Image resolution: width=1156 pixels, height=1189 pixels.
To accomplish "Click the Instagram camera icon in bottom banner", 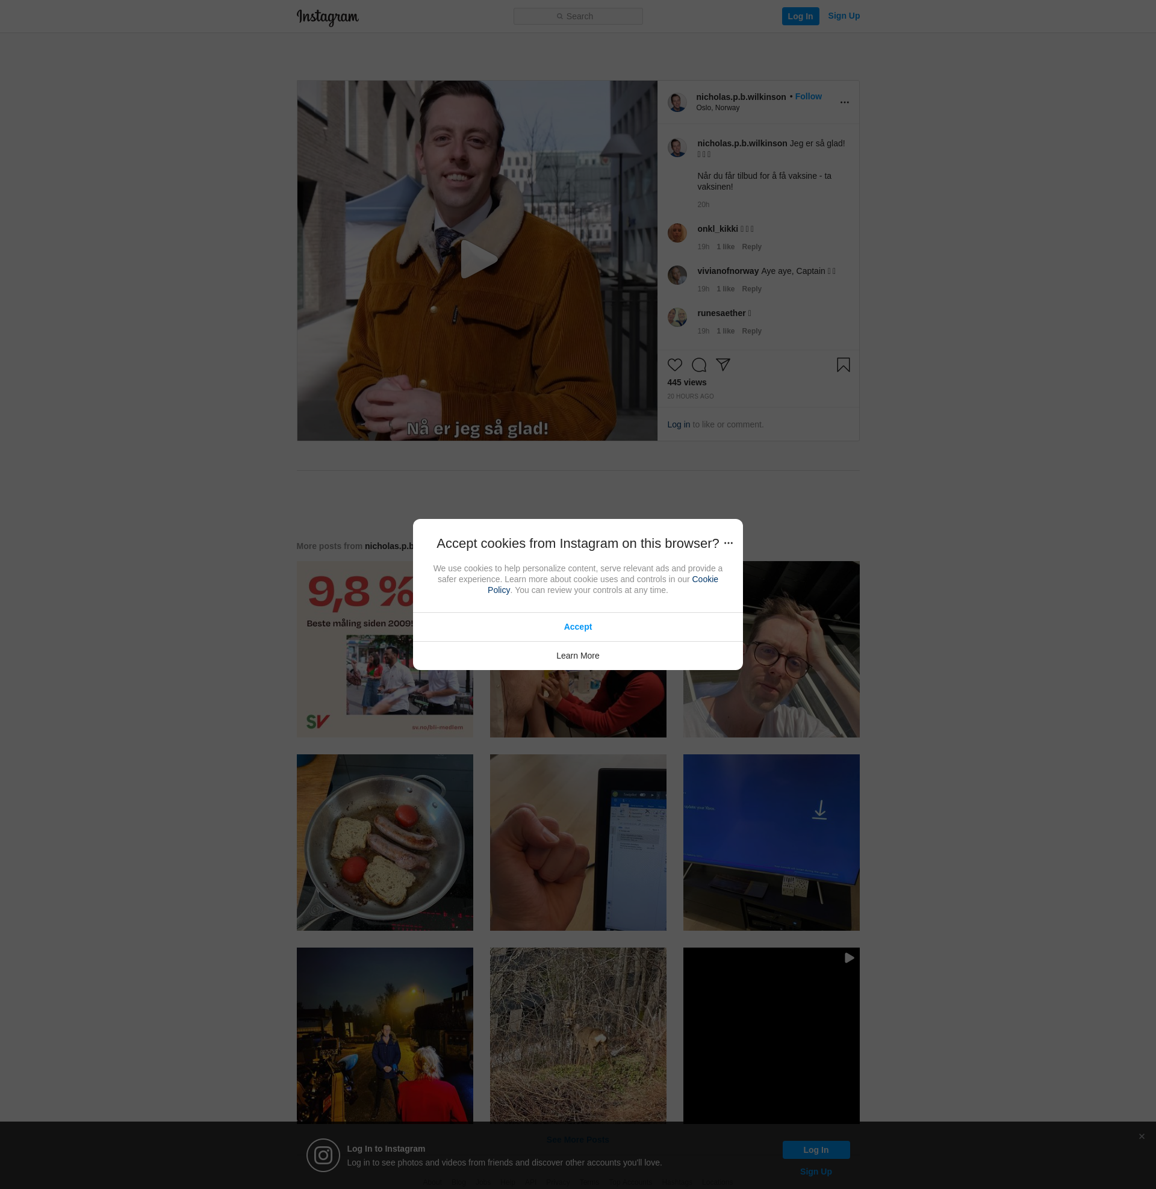I will coord(323,1155).
